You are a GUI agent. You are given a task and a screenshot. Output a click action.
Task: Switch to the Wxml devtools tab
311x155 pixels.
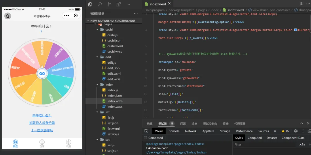pos(159,131)
